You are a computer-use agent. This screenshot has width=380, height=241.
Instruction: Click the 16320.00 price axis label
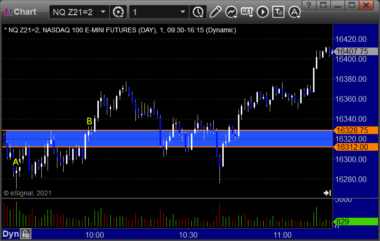pos(351,139)
